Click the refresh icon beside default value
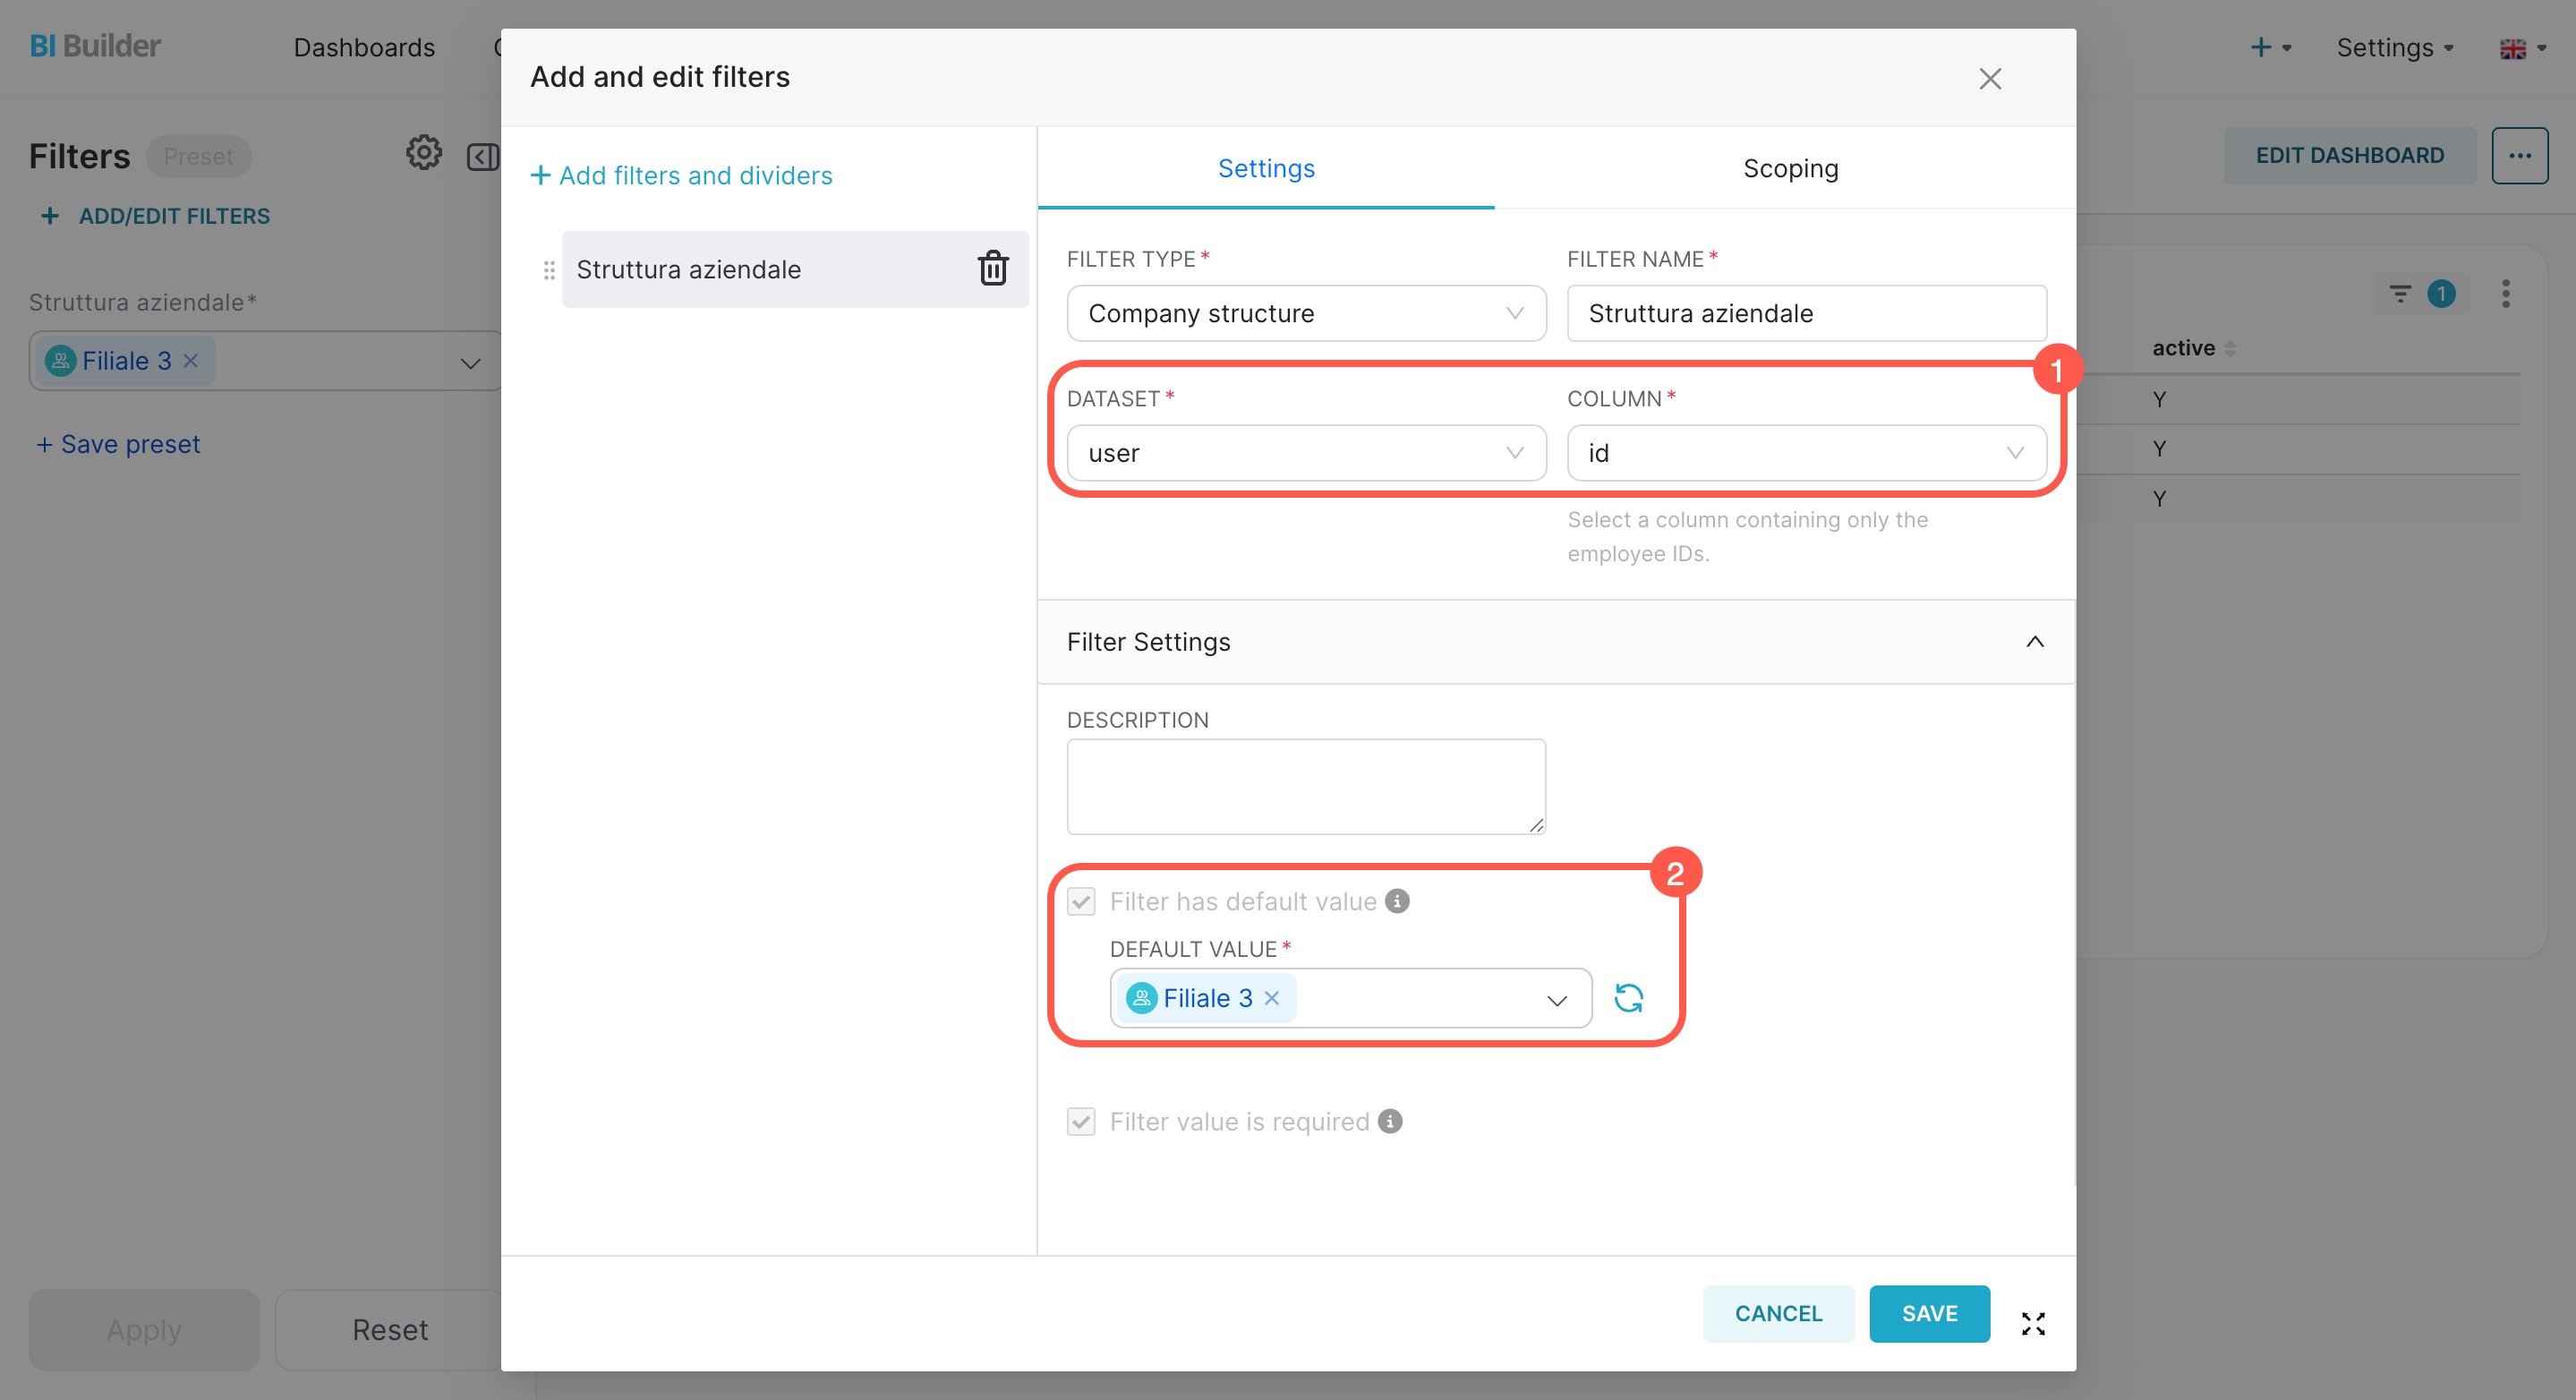Viewport: 2576px width, 1400px height. click(1628, 998)
